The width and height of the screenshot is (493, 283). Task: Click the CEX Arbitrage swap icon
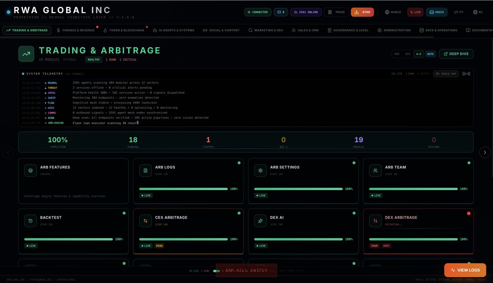click(x=145, y=220)
